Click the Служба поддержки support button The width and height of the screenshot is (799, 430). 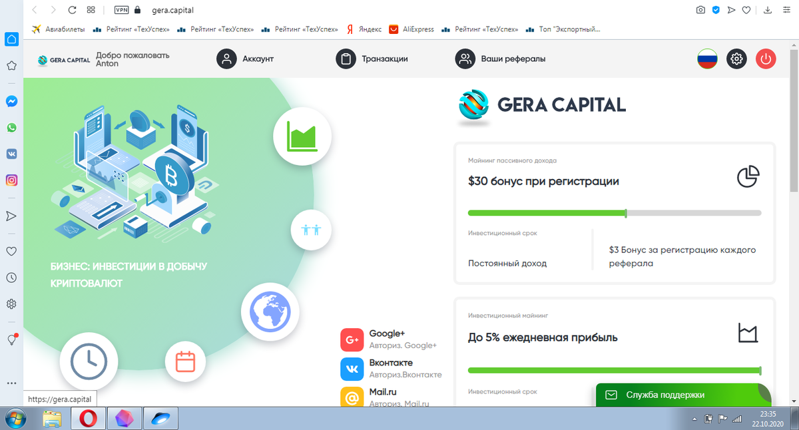click(x=683, y=395)
